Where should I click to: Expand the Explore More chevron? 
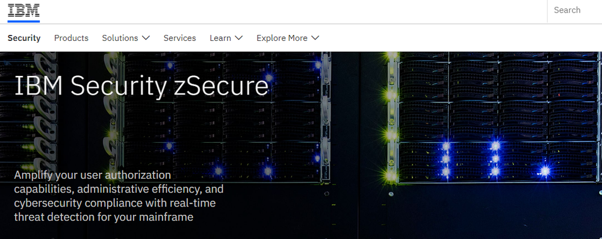click(x=315, y=38)
